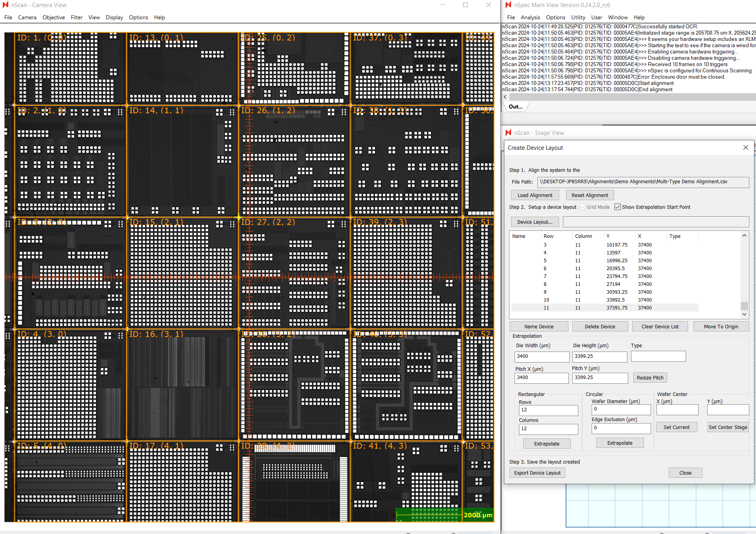
Task: Open the Analysis menu in nSpec
Action: point(530,17)
